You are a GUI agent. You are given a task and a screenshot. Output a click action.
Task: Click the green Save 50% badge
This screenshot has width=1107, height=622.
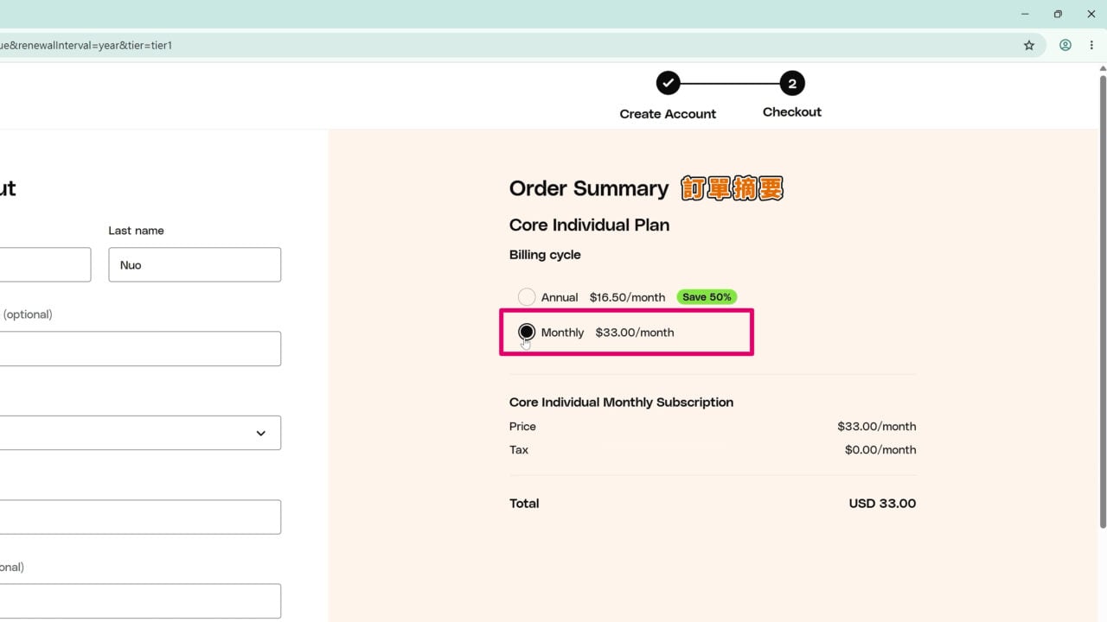707,297
